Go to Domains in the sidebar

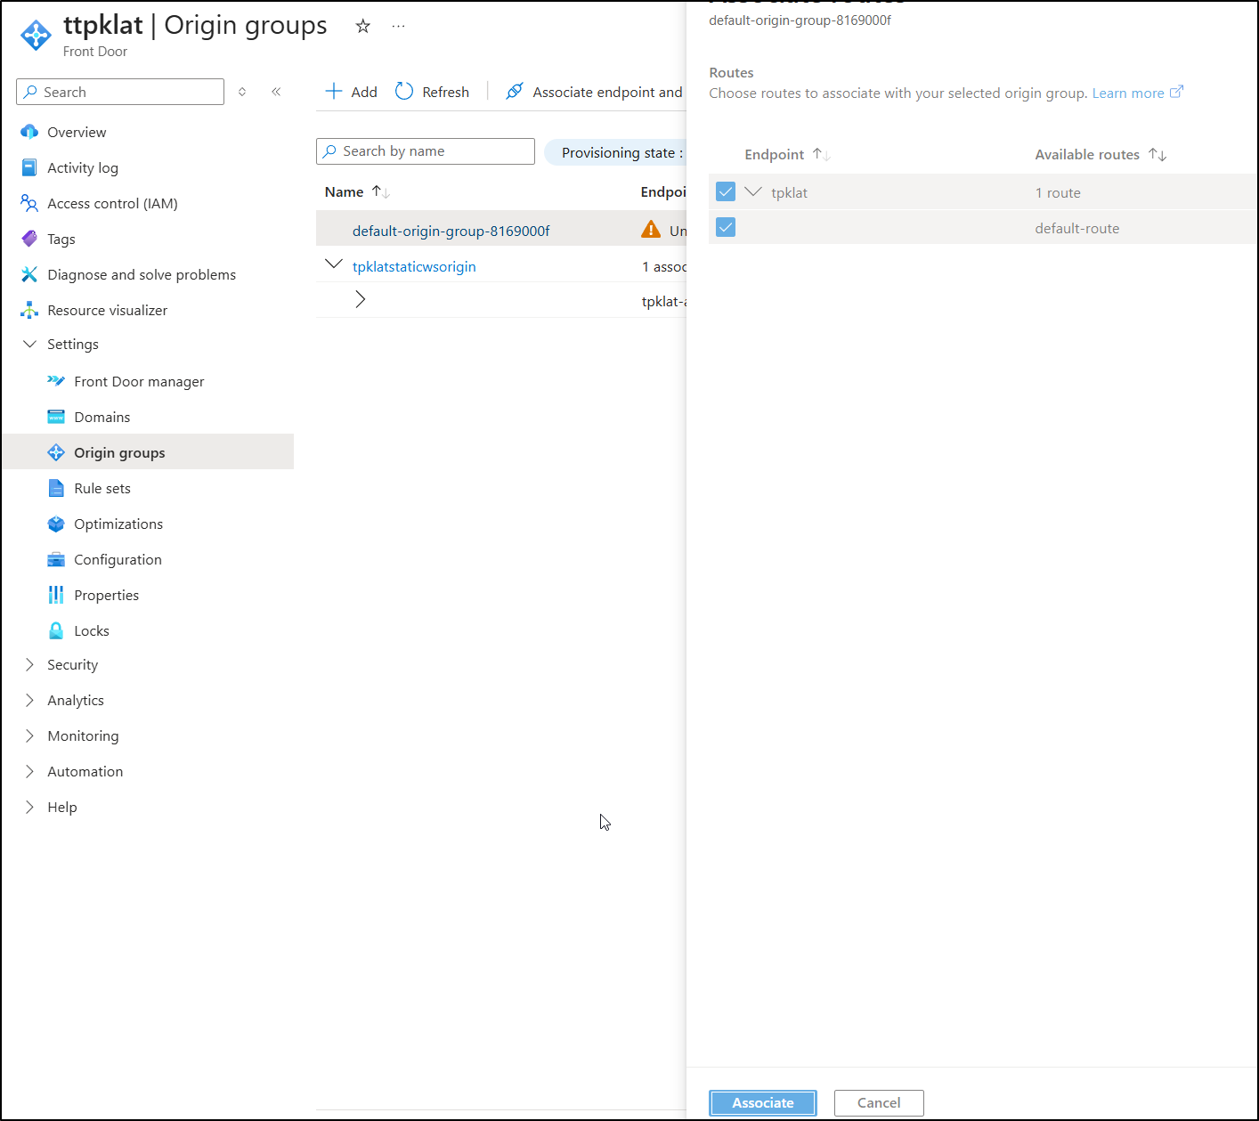pyautogui.click(x=102, y=417)
